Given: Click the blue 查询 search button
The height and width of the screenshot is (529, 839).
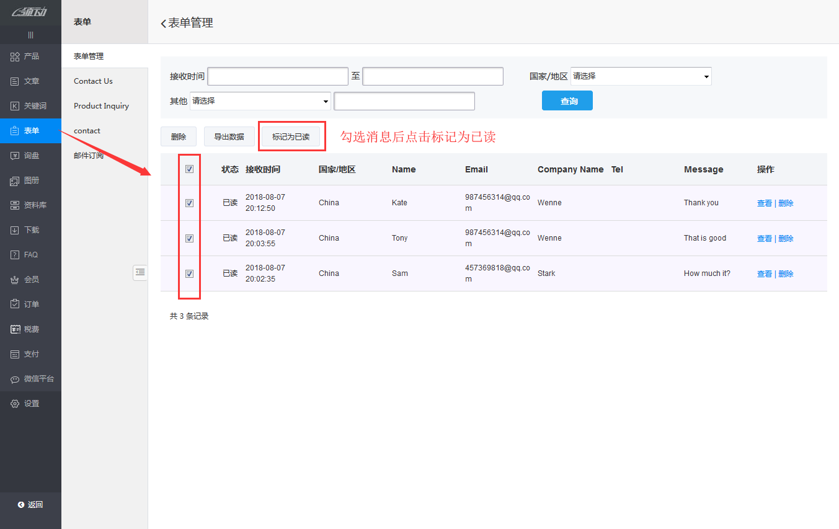Looking at the screenshot, I should click(x=566, y=100).
